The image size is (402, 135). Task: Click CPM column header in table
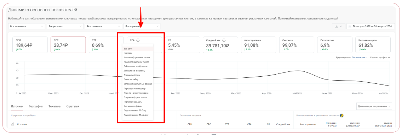pos(190,124)
